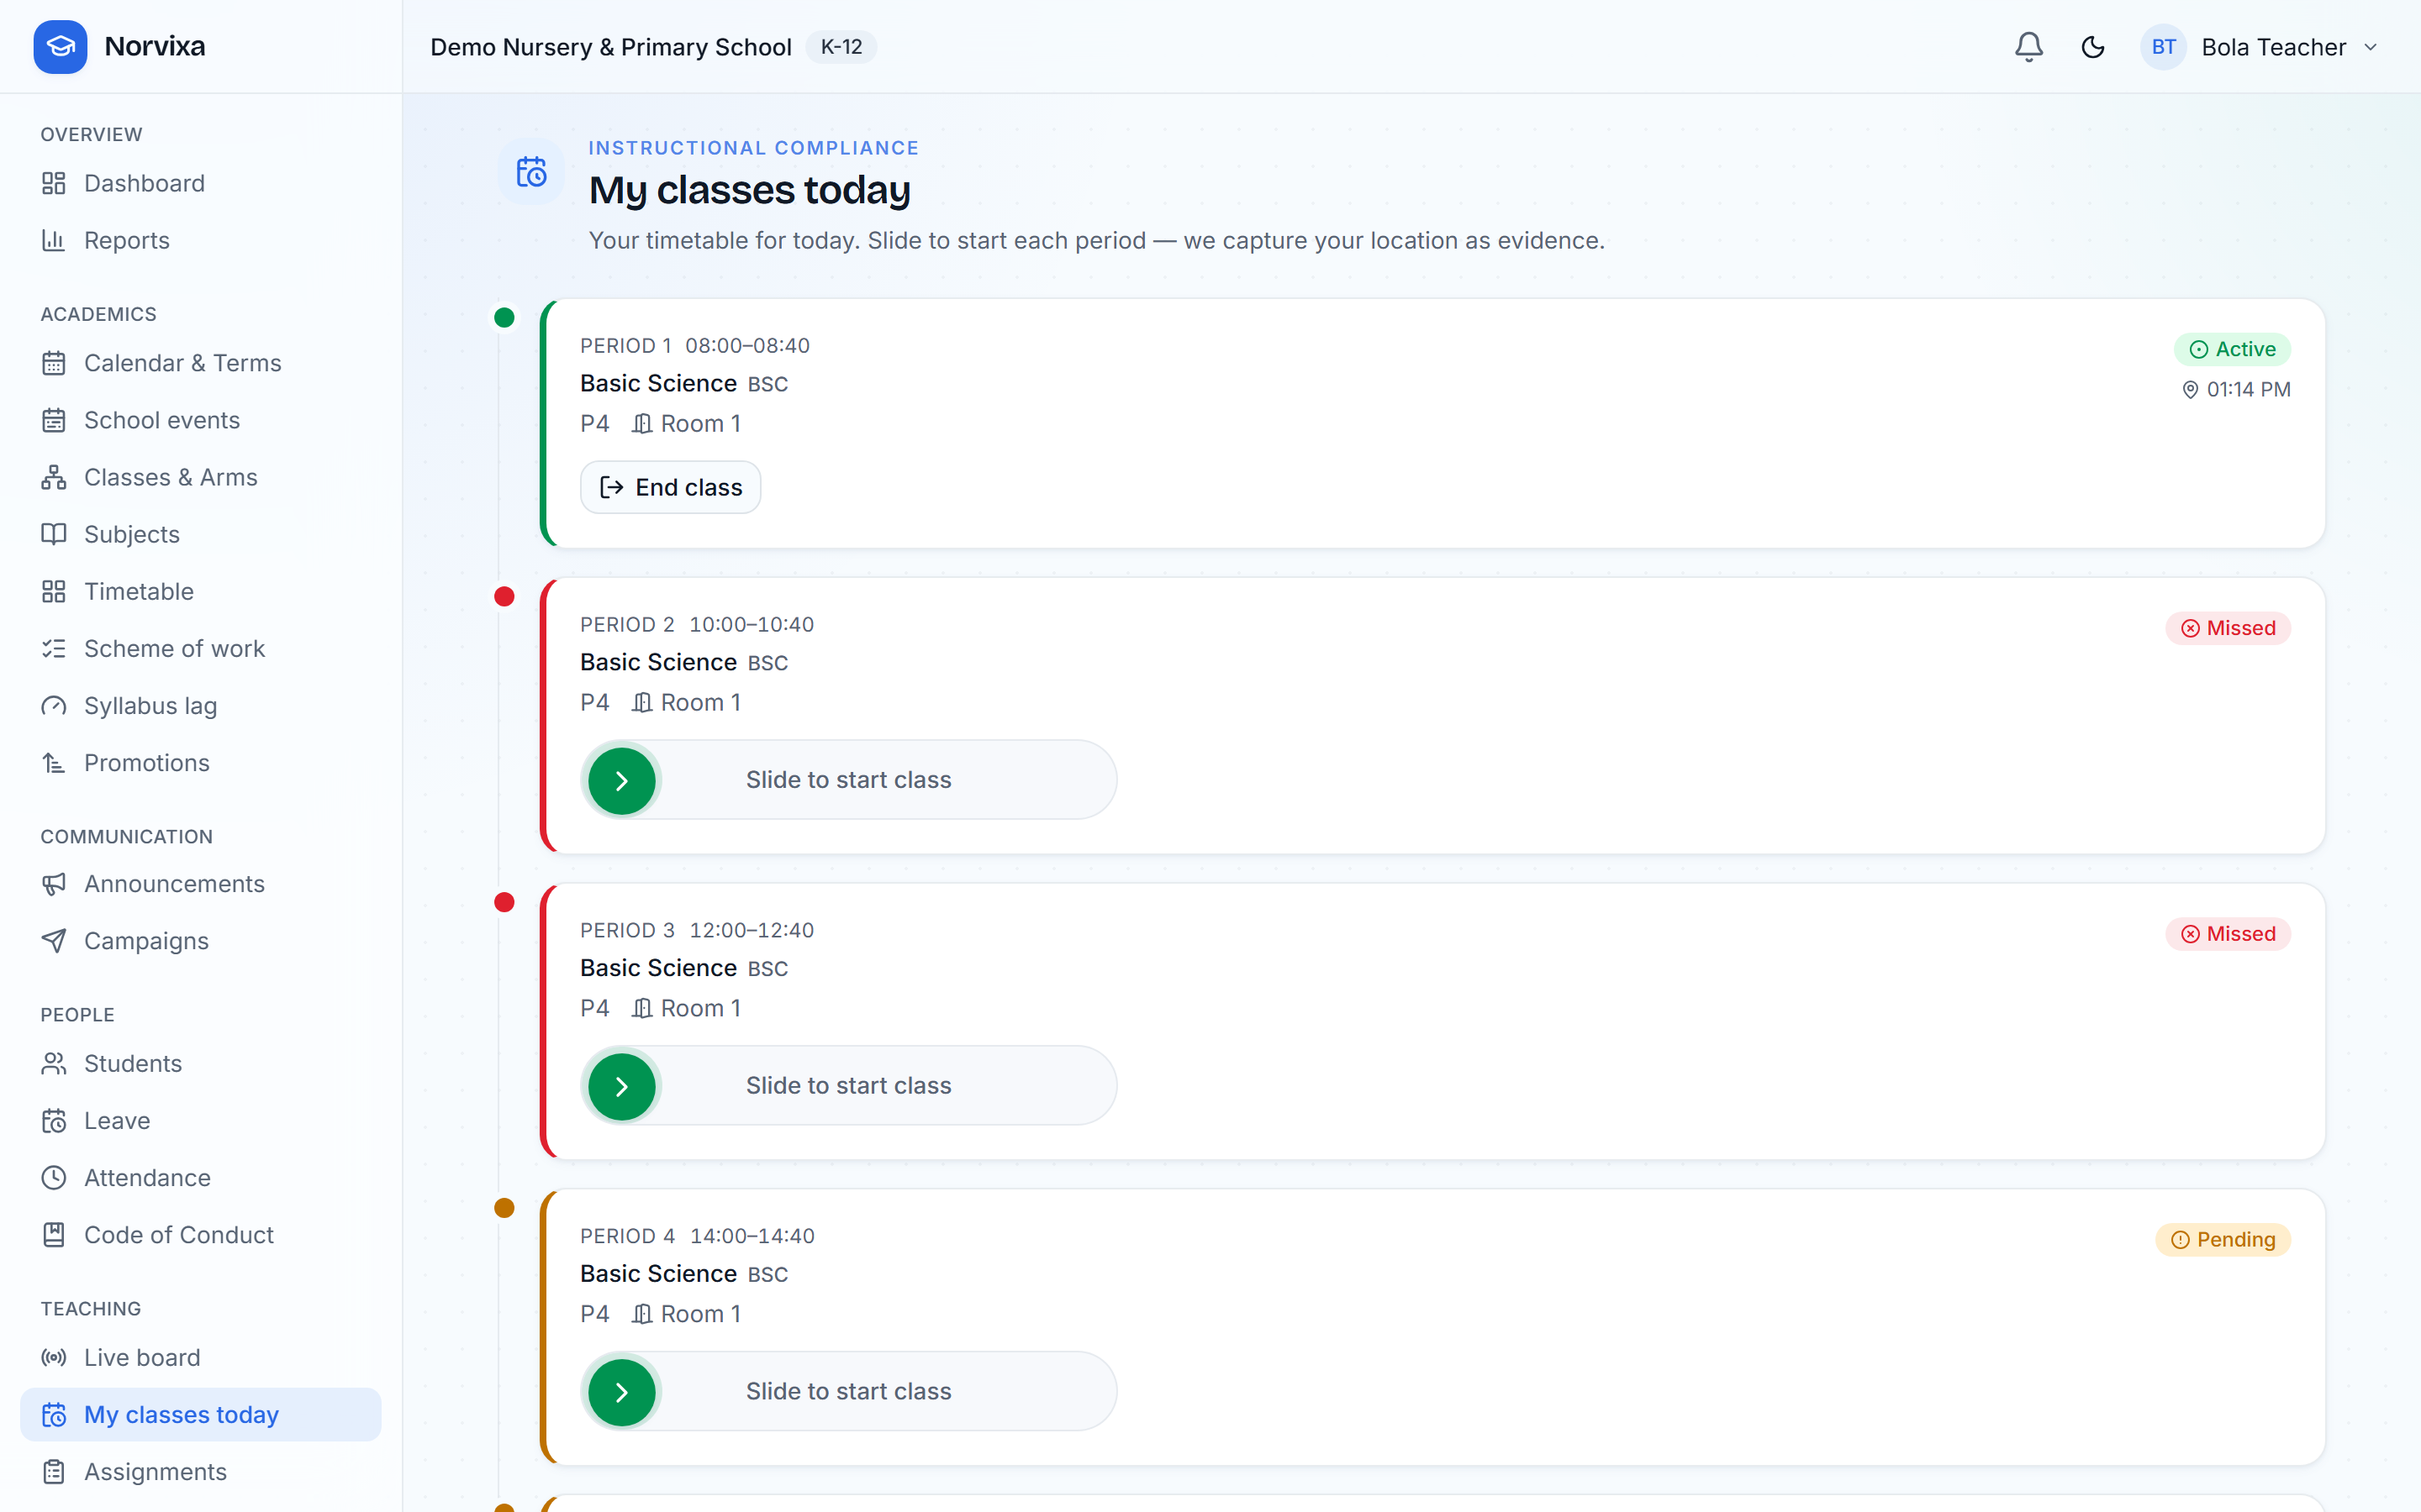Click the Timetable grid icon
The height and width of the screenshot is (1512, 2421).
tap(54, 592)
